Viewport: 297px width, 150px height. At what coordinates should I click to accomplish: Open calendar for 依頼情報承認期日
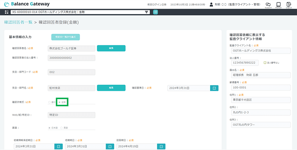tap(59, 146)
